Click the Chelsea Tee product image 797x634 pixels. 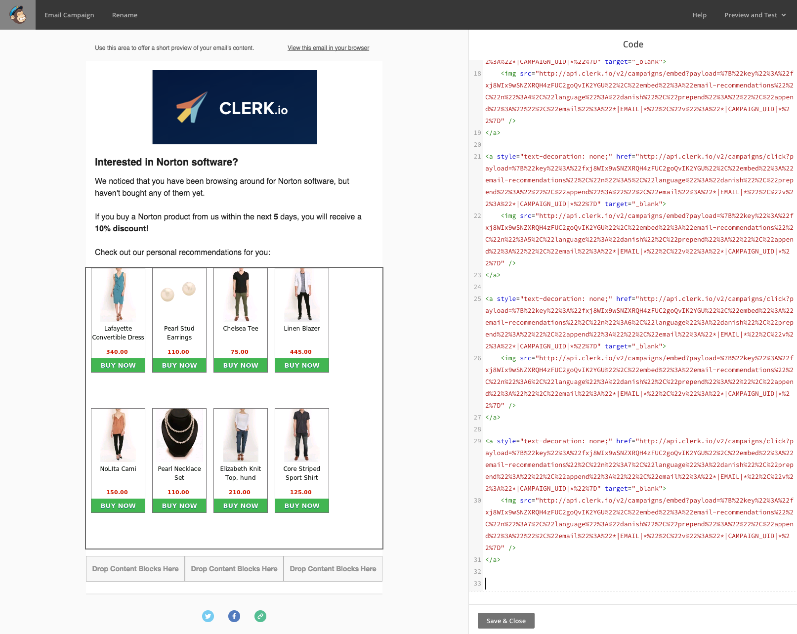pyautogui.click(x=241, y=295)
